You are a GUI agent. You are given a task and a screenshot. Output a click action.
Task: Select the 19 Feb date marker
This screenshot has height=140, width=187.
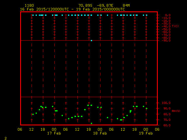click(146, 133)
